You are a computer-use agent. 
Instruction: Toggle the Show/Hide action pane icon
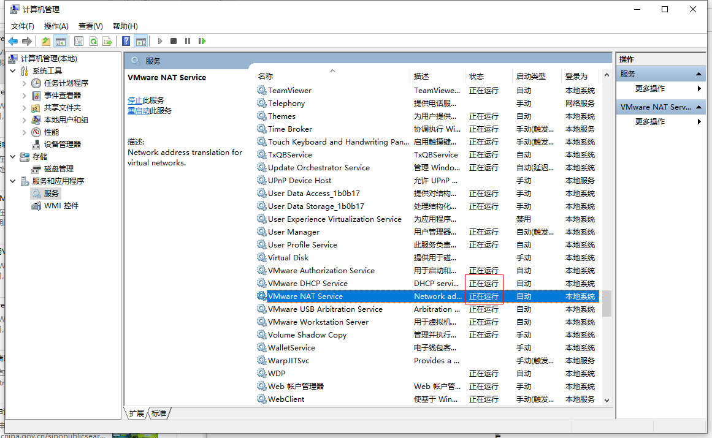141,41
